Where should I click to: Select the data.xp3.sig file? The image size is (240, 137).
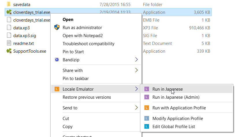[x=25, y=36]
